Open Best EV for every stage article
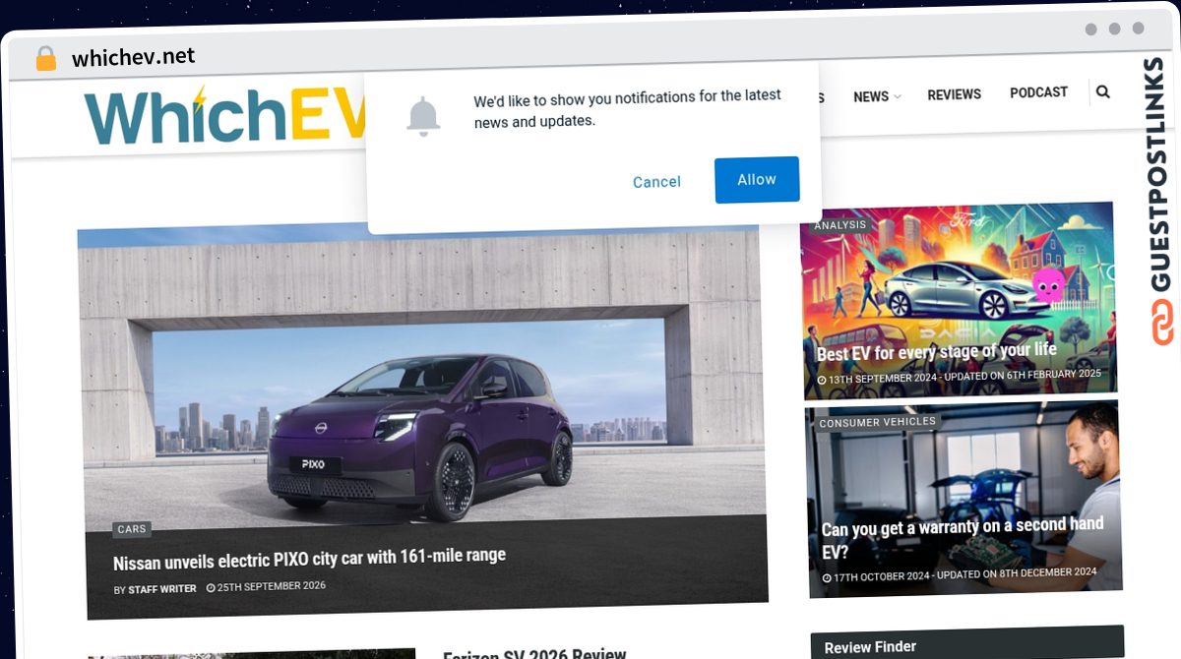The image size is (1181, 659). tap(936, 350)
